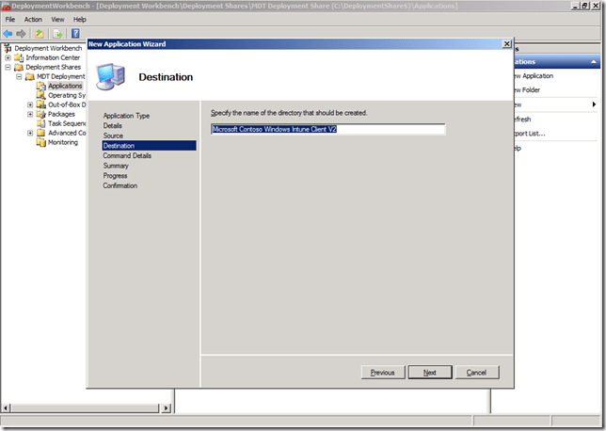Image resolution: width=606 pixels, height=431 pixels.
Task: Click the DeploymentWorkbench title bar app icon
Action: coord(6,7)
